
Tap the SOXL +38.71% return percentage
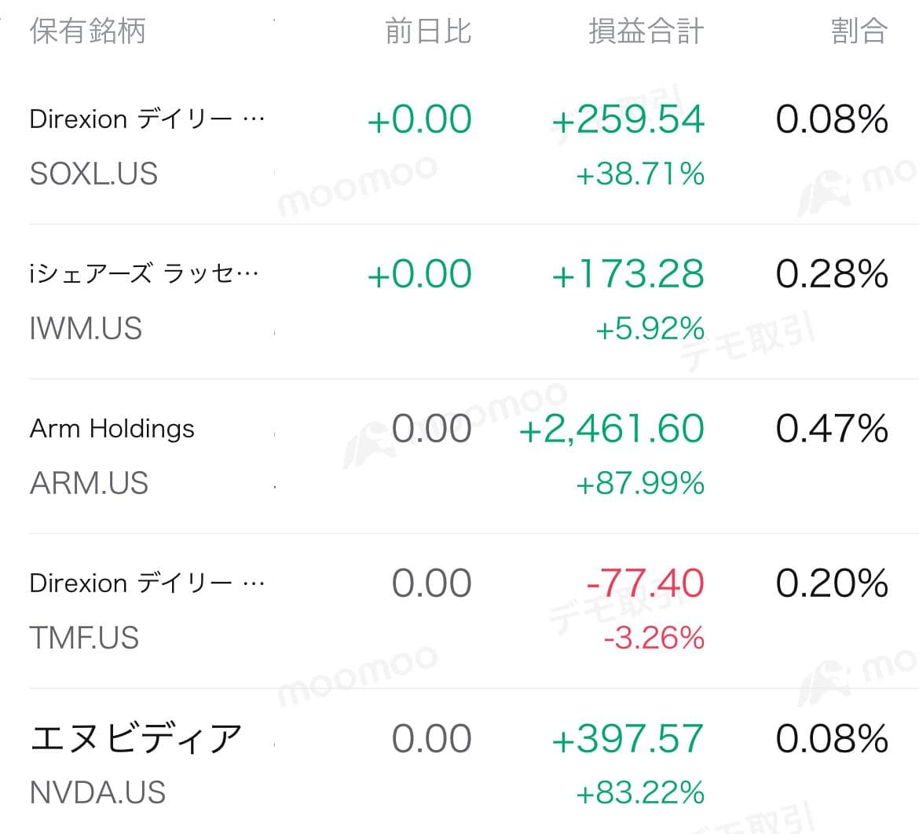(x=640, y=174)
